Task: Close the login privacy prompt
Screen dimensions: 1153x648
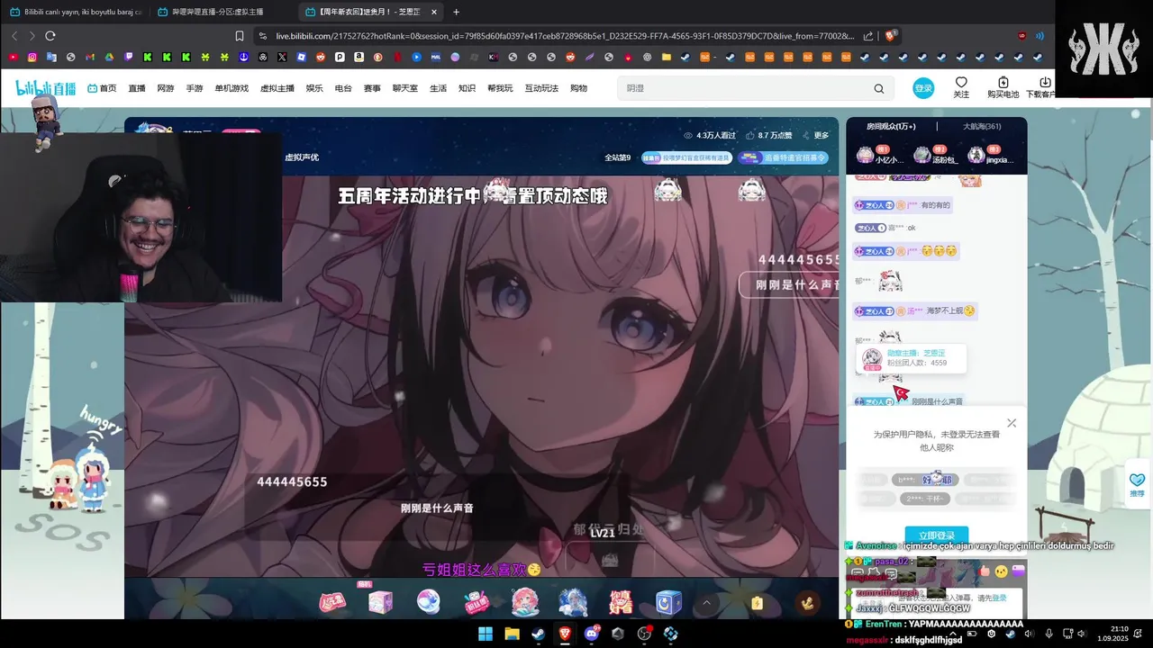Action: 1012,423
